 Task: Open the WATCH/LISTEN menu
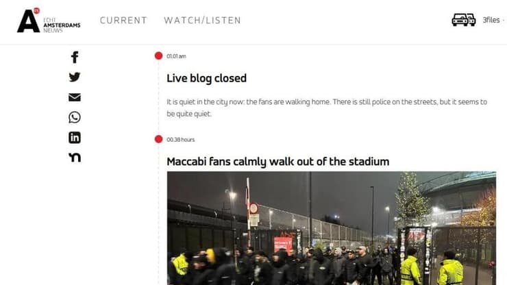coord(202,21)
